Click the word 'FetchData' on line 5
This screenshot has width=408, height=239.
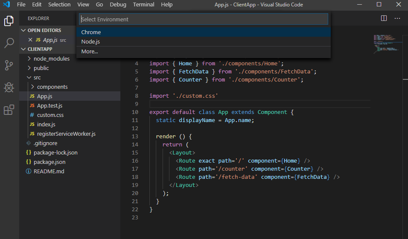tap(194, 71)
